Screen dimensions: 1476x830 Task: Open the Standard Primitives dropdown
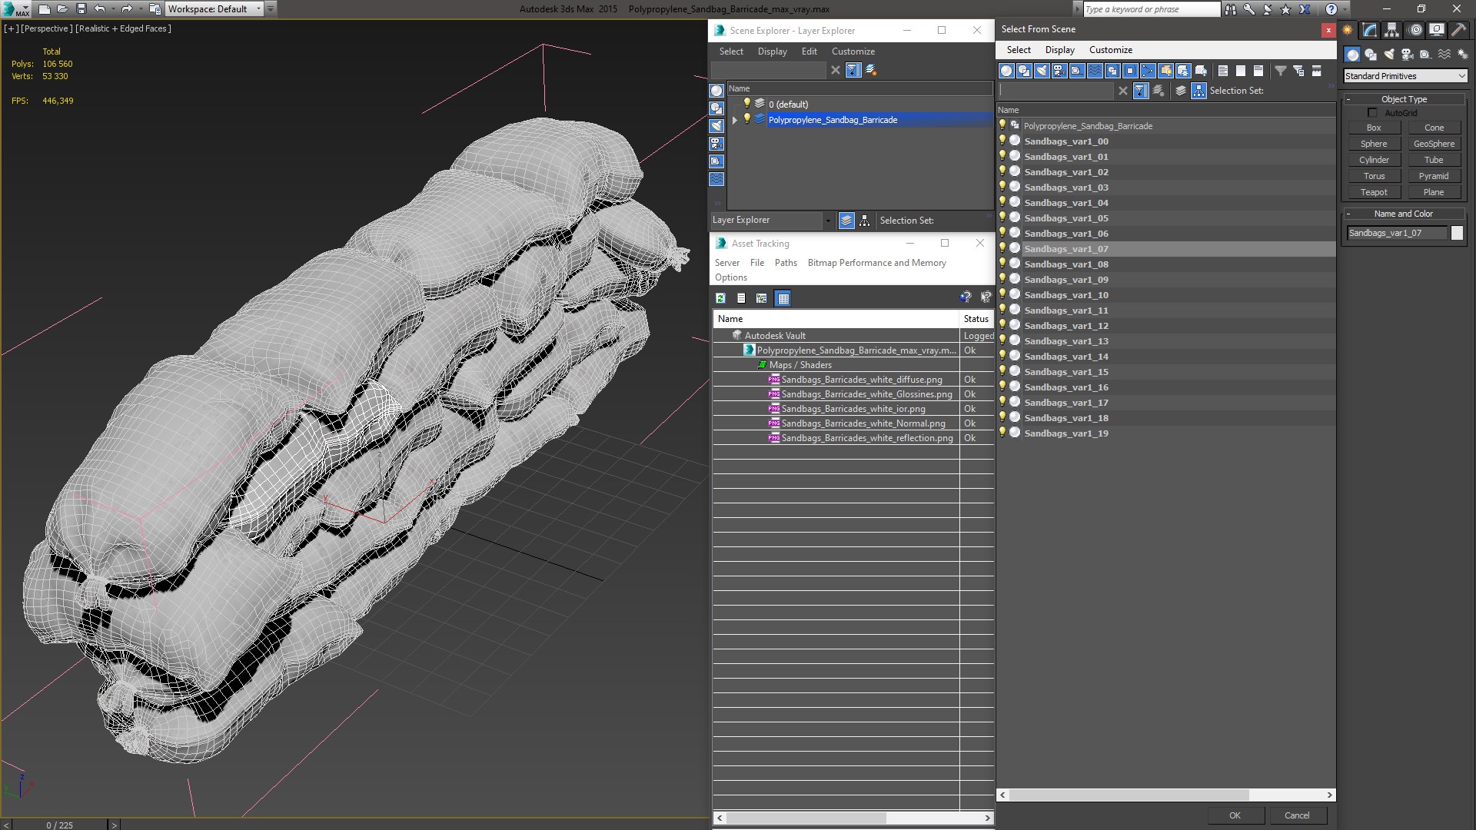pos(1405,76)
